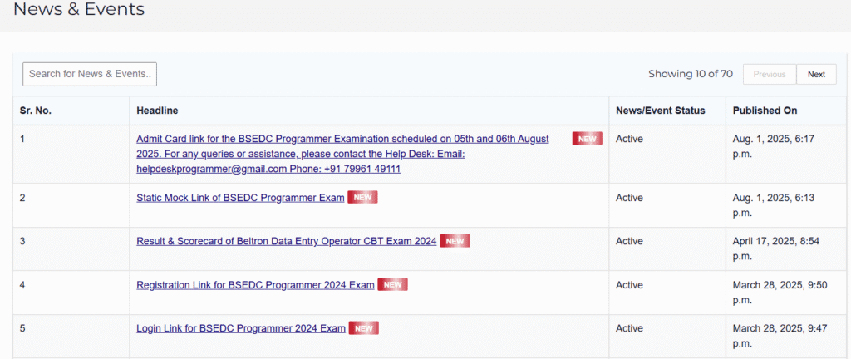The image size is (851, 359).
Task: Click NEW badge beside Result & Scorecard headline
Action: tap(455, 241)
